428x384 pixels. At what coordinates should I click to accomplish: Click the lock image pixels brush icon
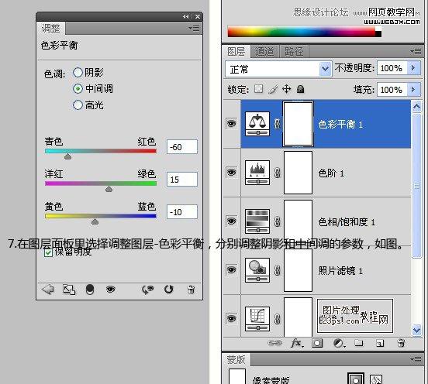point(273,89)
